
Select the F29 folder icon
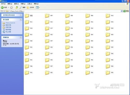point(88,41)
